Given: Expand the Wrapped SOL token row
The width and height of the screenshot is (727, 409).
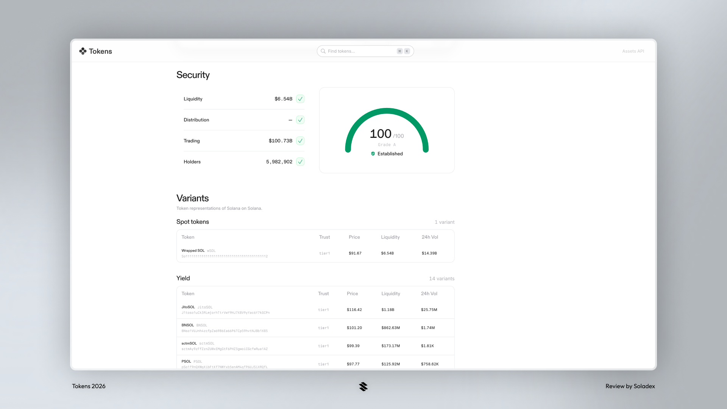Looking at the screenshot, I should point(315,253).
